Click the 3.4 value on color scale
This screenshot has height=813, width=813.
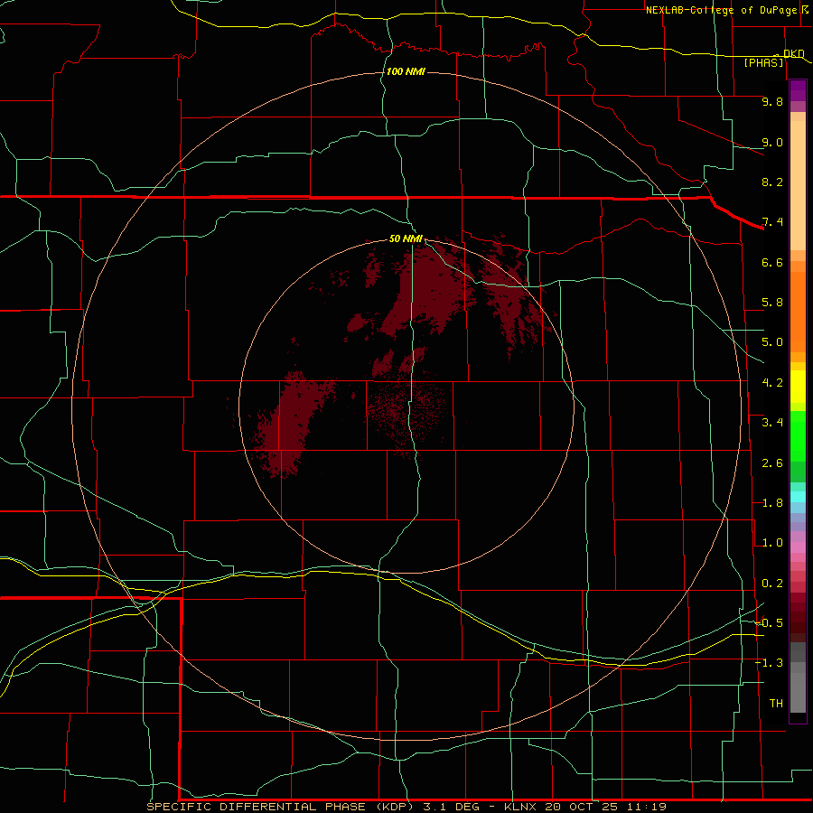click(x=772, y=423)
